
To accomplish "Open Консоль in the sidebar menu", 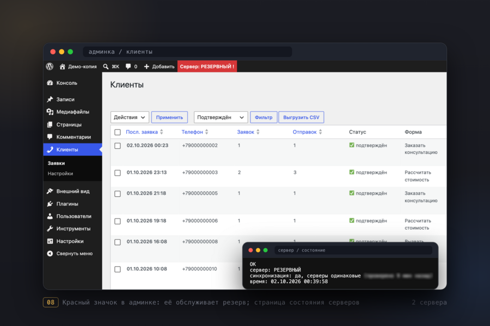I will [72, 83].
